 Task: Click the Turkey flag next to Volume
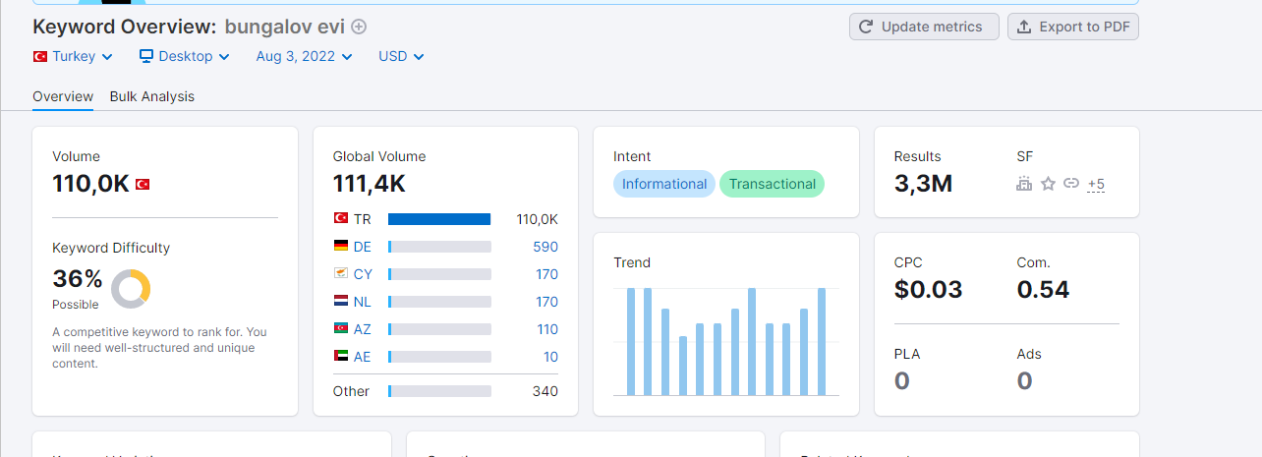pos(143,184)
